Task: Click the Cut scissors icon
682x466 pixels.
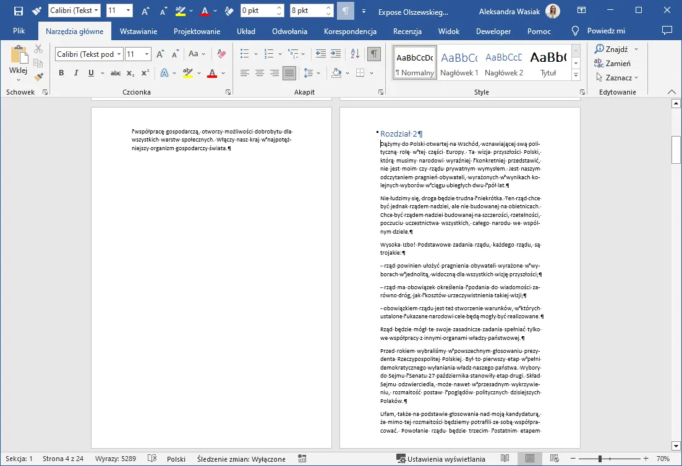Action: [38, 49]
